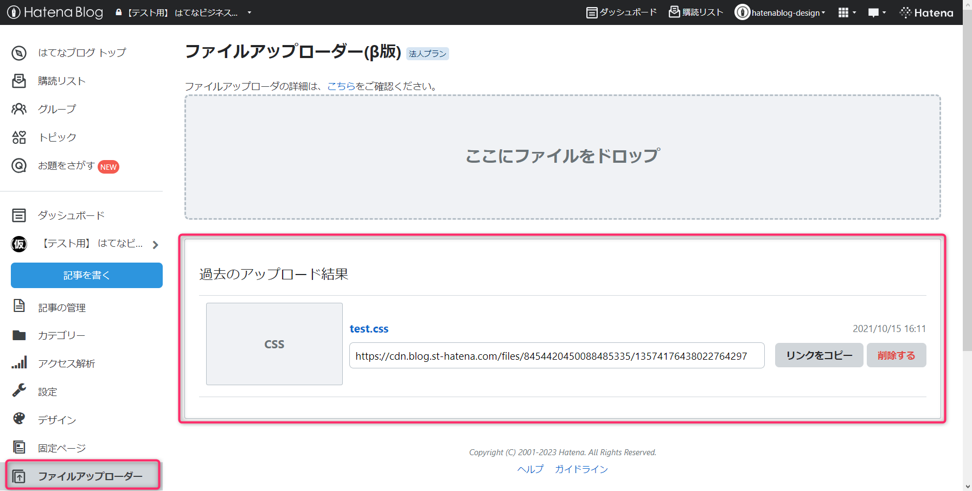Click the red NEW badge
972x491 pixels.
click(x=108, y=167)
